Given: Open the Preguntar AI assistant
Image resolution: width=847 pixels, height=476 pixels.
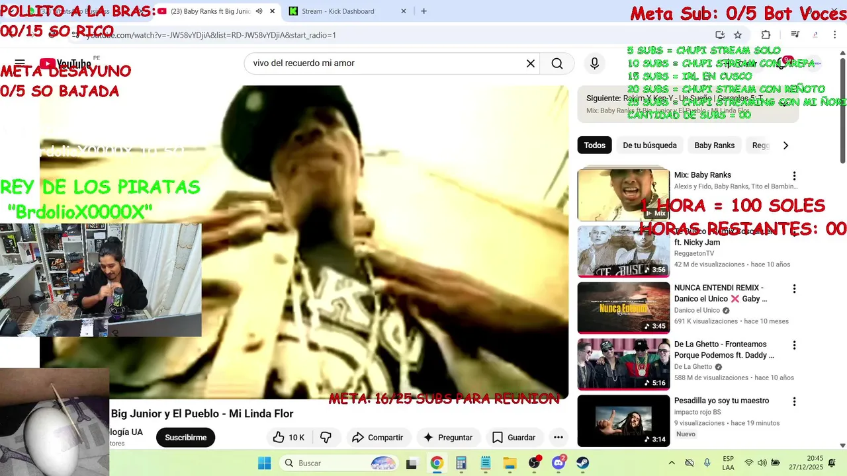Looking at the screenshot, I should (x=448, y=438).
